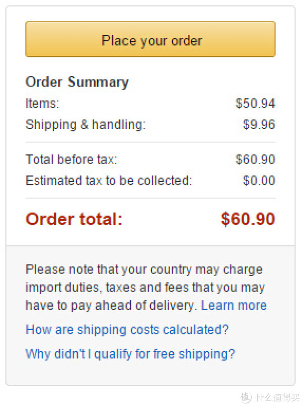Click the $9.96 shipping amount
The height and width of the screenshot is (406, 302).
point(259,124)
